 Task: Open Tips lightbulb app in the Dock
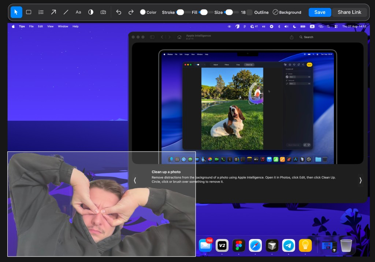tap(305, 246)
